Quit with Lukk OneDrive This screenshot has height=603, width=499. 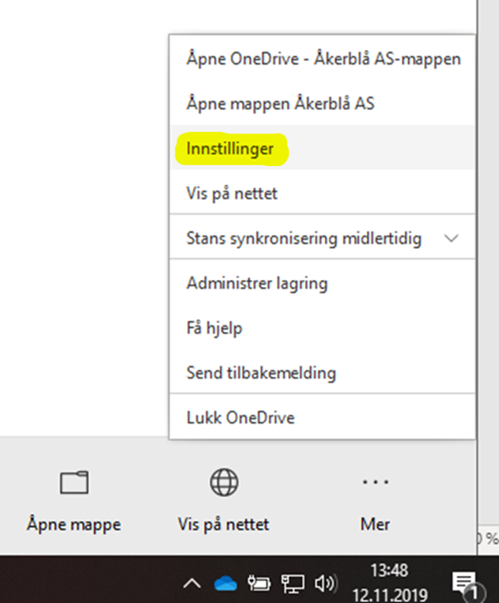point(240,417)
